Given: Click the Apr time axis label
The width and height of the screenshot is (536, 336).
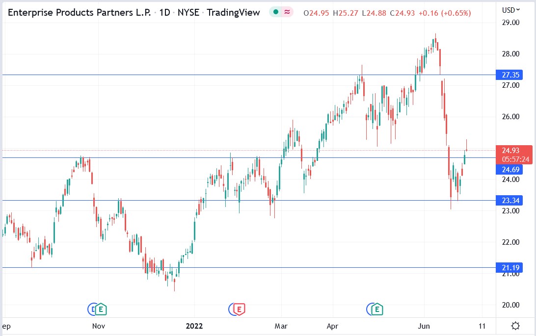Looking at the screenshot, I should point(332,326).
